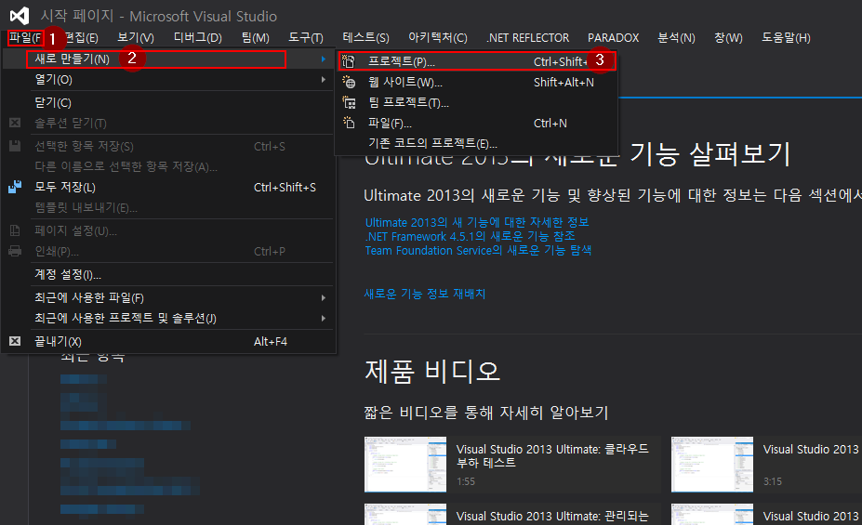Select 열기(O) menu entry
862x525 pixels.
(x=168, y=80)
